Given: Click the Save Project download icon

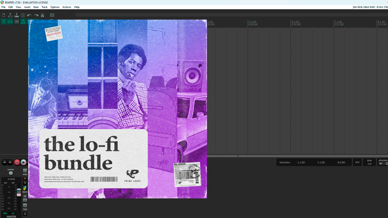Looking at the screenshot, I should pyautogui.click(x=16, y=15).
